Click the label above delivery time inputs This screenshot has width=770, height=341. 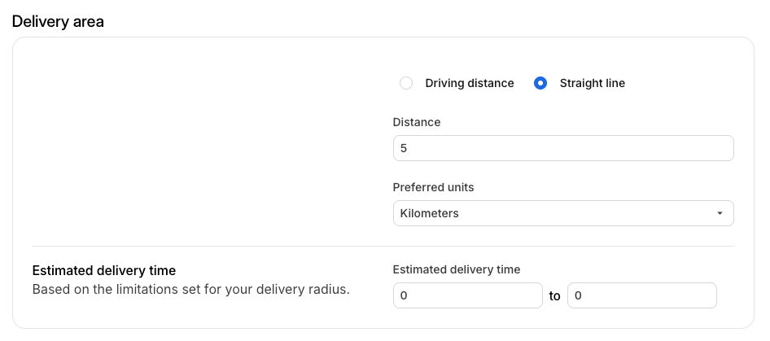point(456,269)
